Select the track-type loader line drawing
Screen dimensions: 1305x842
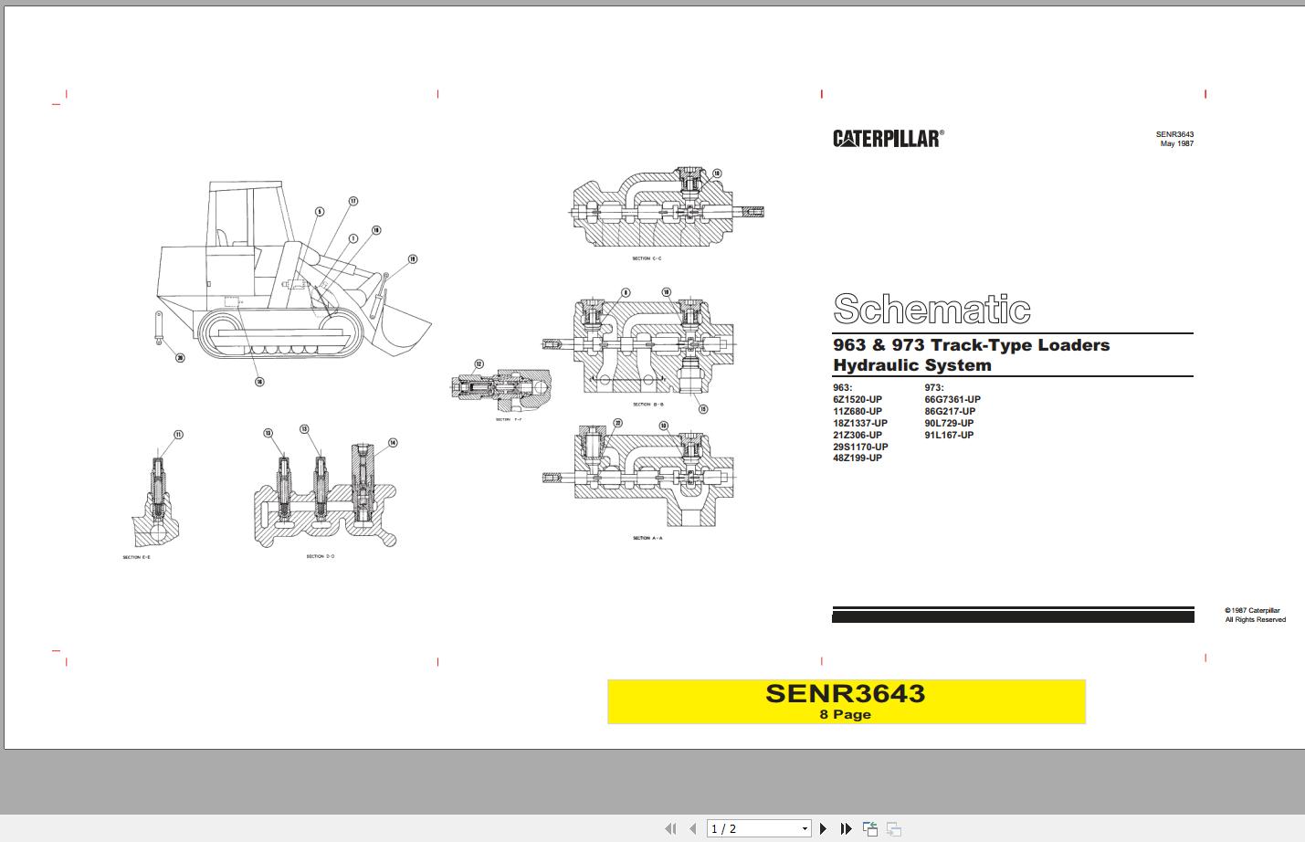(283, 274)
